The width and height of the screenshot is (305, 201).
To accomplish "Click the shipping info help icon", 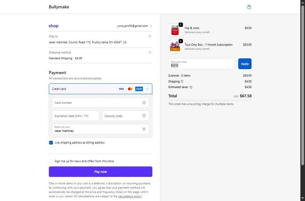I will pos(182,82).
